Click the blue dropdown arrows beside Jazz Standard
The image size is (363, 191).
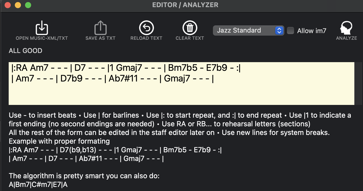point(279,31)
